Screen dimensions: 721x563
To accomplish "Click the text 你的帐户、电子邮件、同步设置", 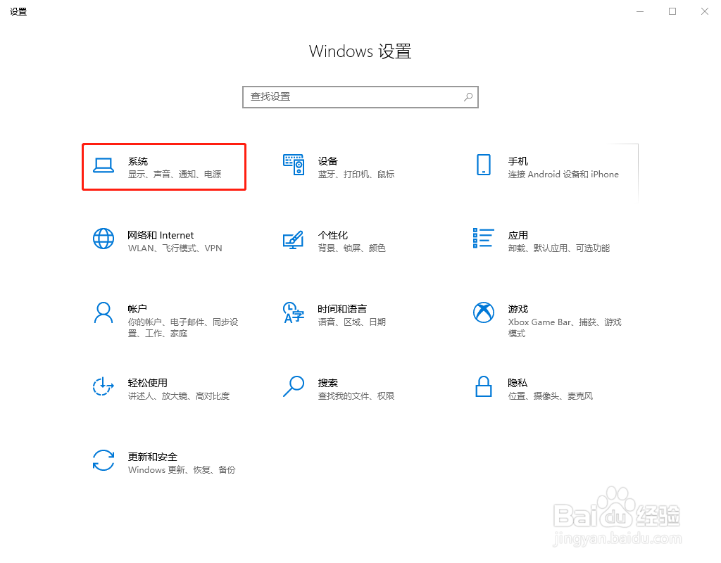I will click(x=183, y=328).
